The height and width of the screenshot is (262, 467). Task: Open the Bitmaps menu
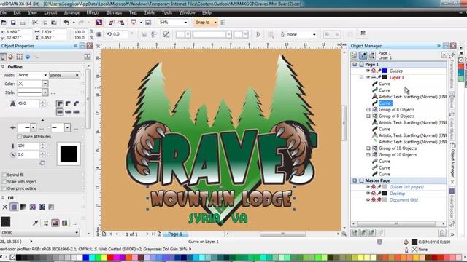[114, 13]
